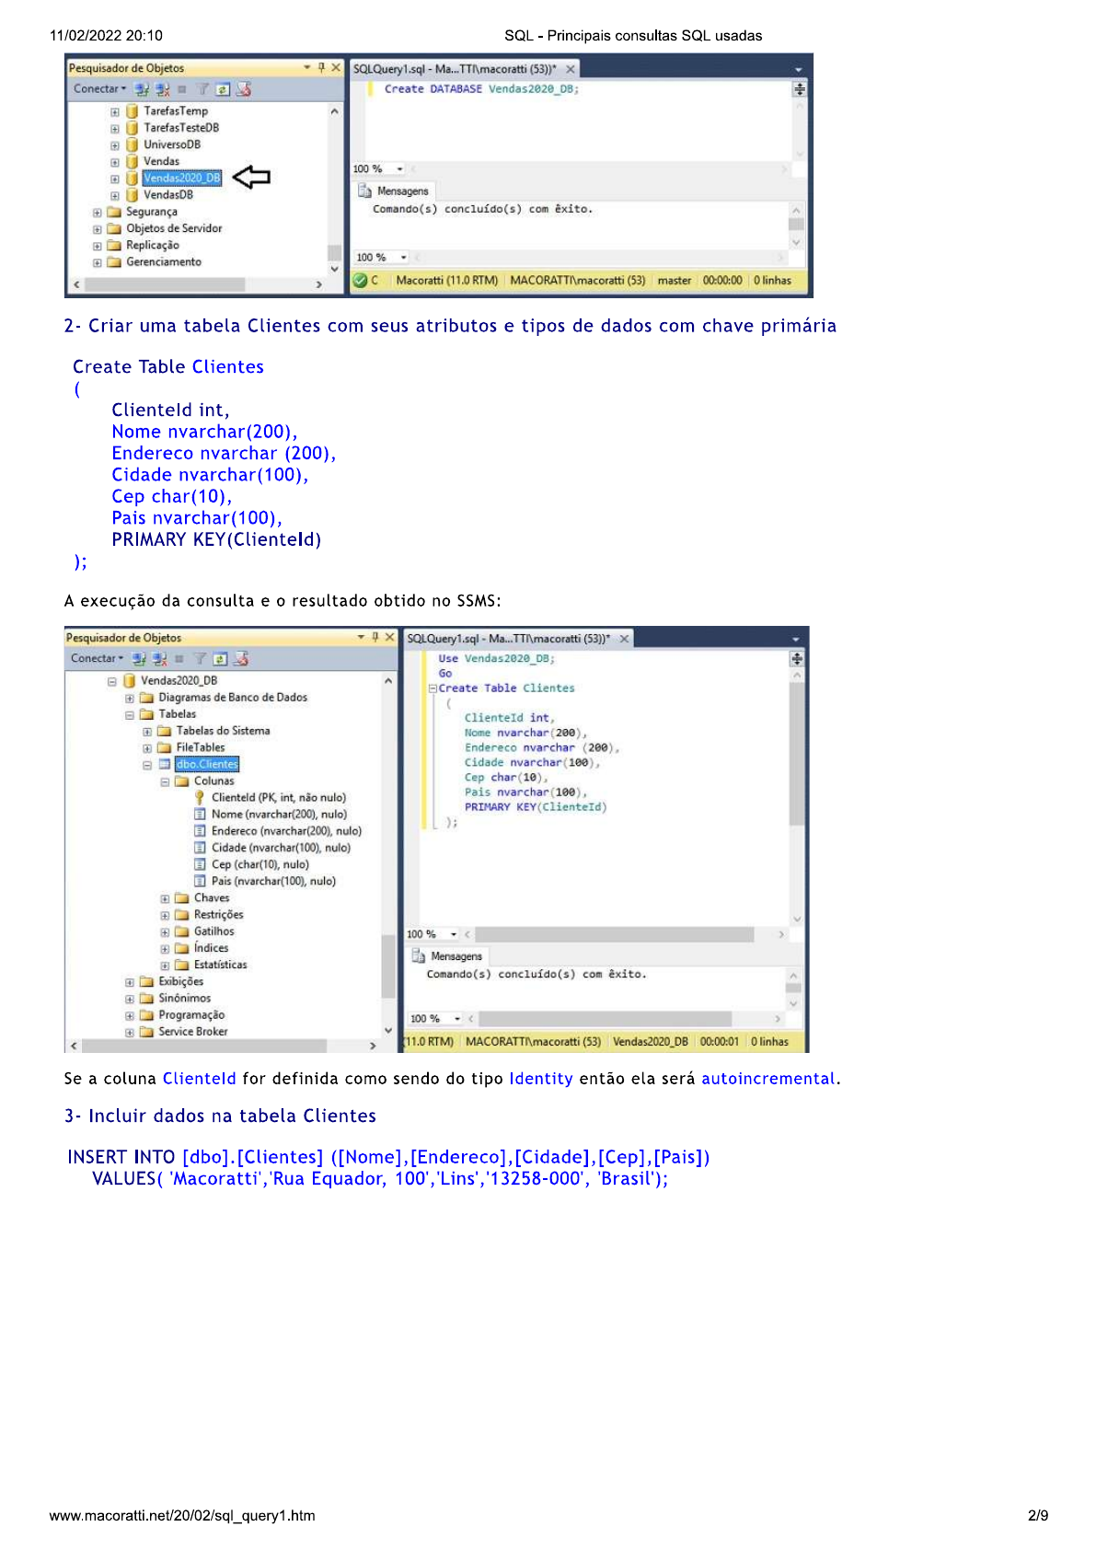Select the Endereco column tree item
This screenshot has width=1096, height=1550.
[x=285, y=830]
